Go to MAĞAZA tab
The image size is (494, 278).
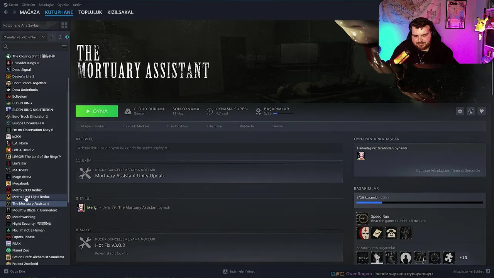30,12
